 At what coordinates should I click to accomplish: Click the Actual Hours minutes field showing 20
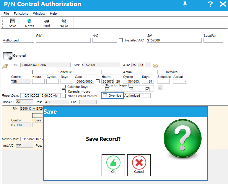(x=118, y=81)
